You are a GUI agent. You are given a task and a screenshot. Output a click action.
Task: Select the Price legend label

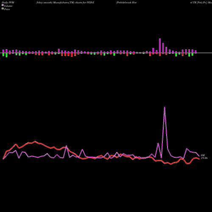(x=7, y=9)
